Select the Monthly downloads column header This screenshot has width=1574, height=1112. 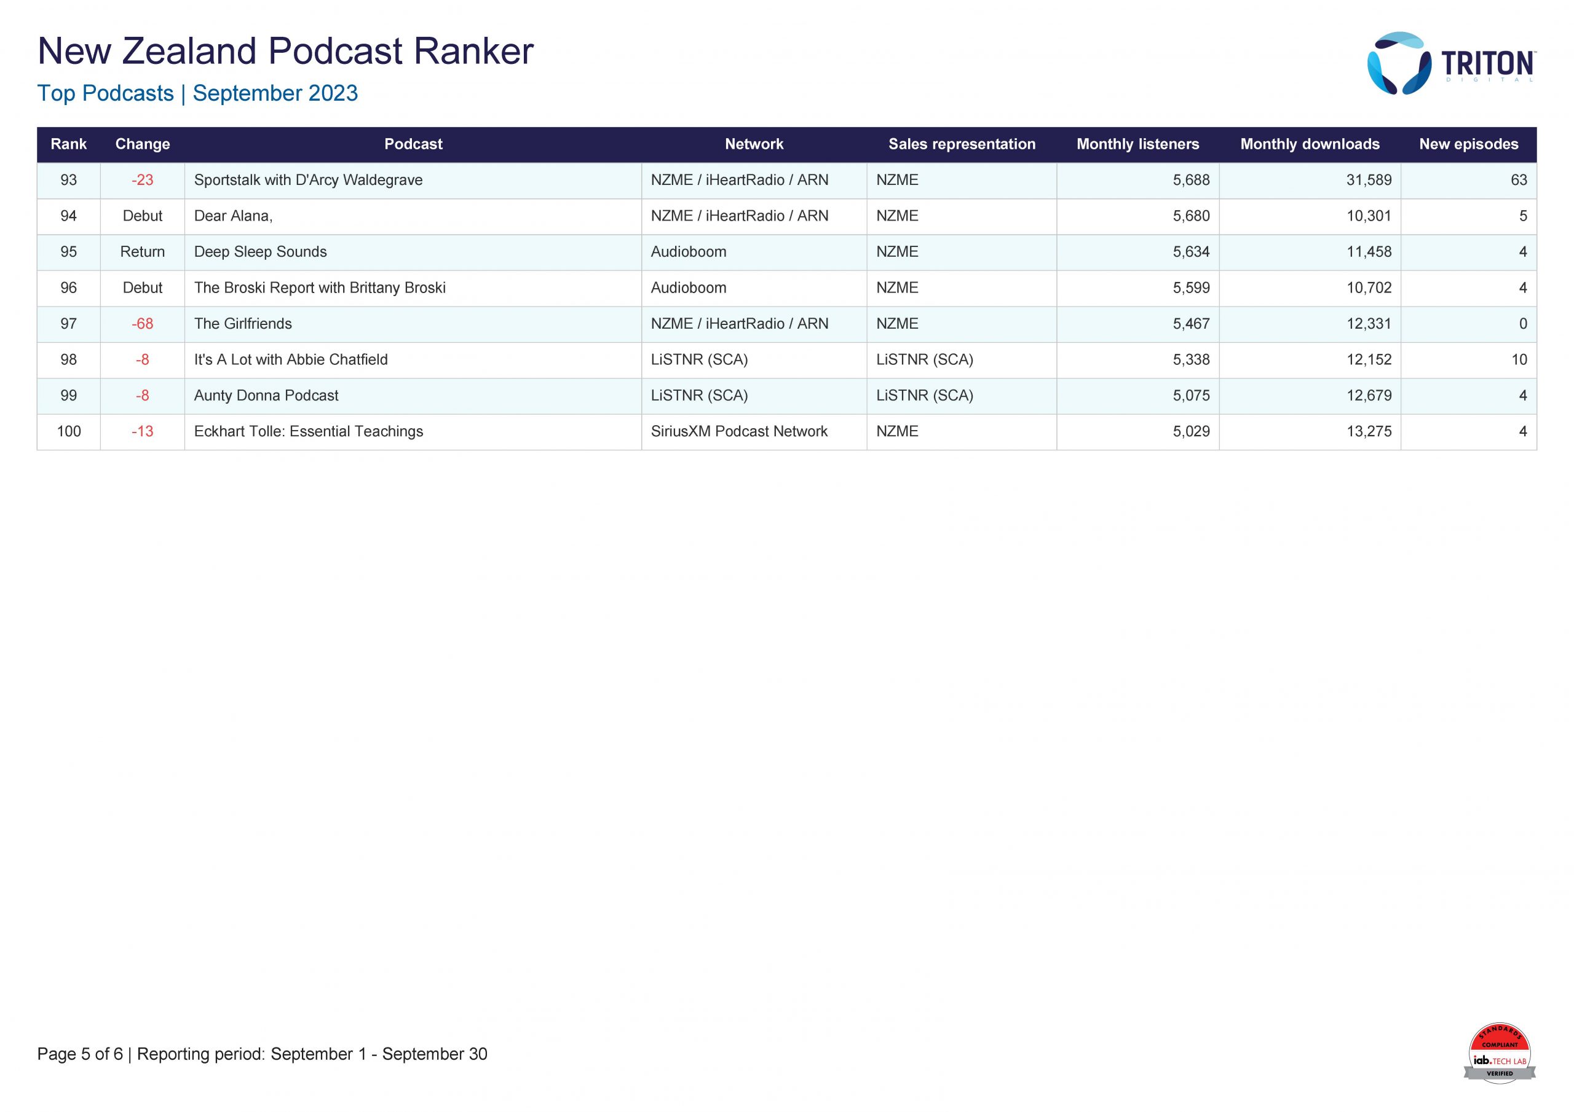tap(1310, 144)
